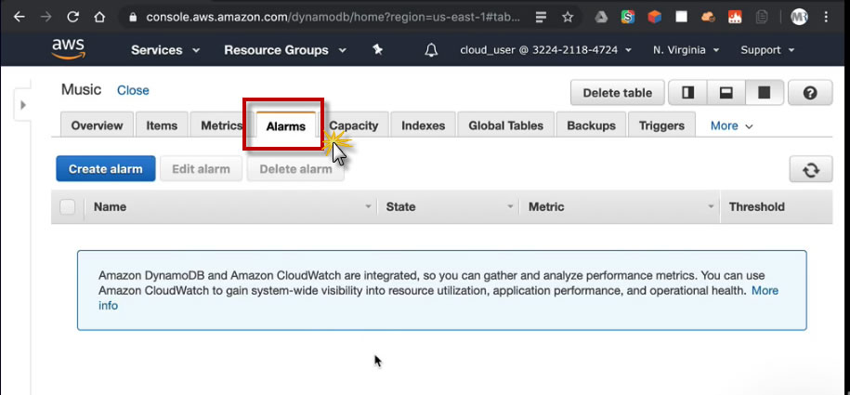Viewport: 850px width, 395px height.
Task: Reload the browser page
Action: point(73,17)
